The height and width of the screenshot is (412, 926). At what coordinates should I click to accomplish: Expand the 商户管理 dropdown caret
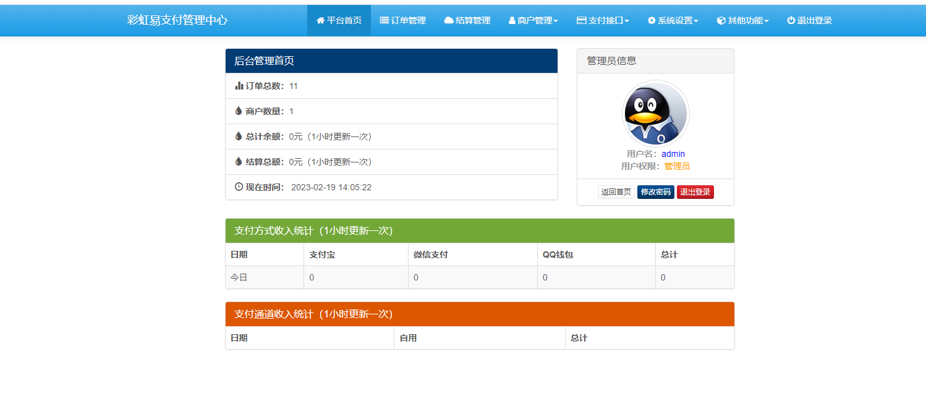(556, 21)
